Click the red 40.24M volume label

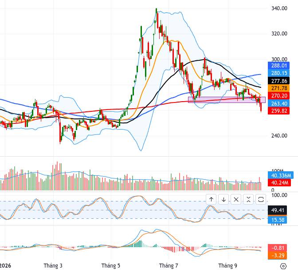[x=279, y=183]
